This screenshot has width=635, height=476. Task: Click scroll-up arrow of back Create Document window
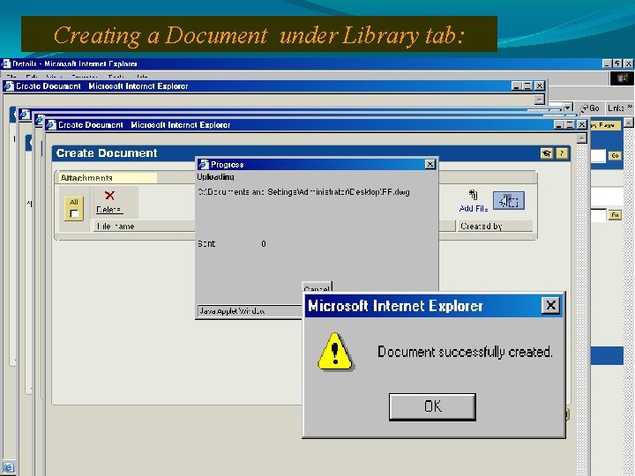coord(539,99)
